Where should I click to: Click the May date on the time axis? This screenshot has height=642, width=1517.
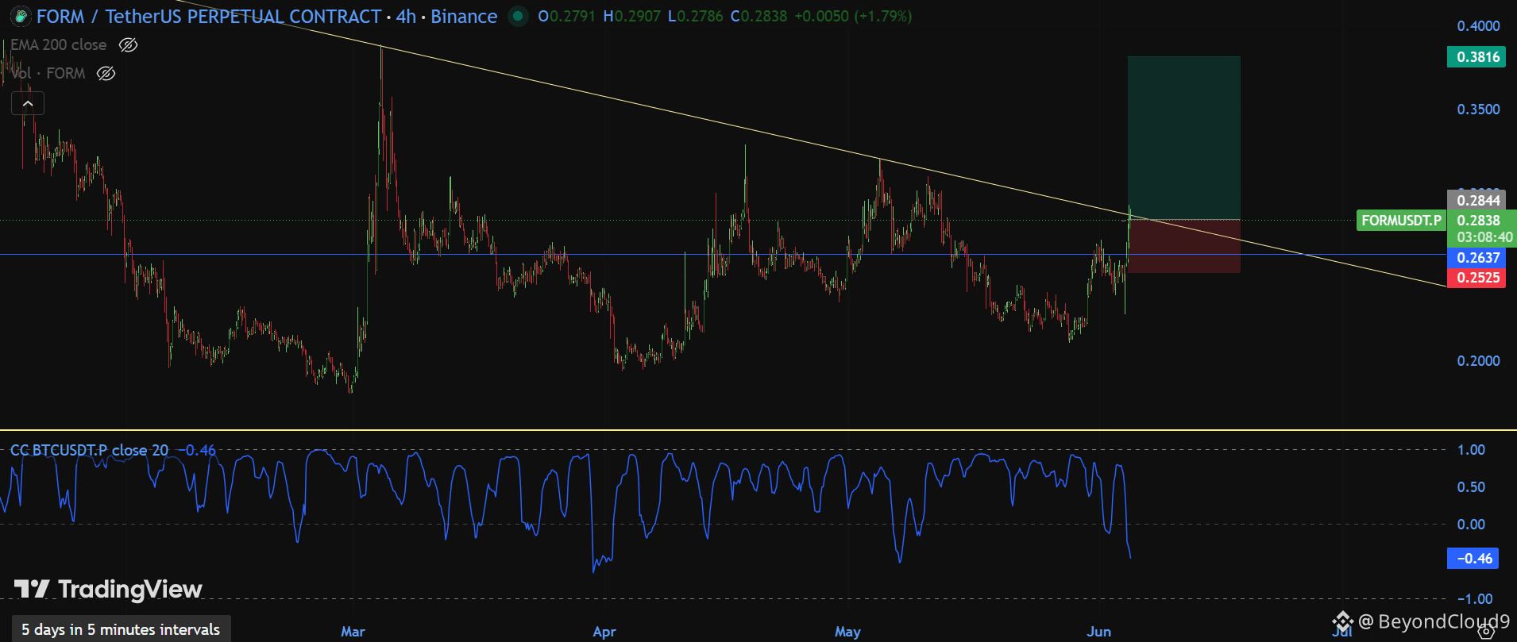click(847, 632)
